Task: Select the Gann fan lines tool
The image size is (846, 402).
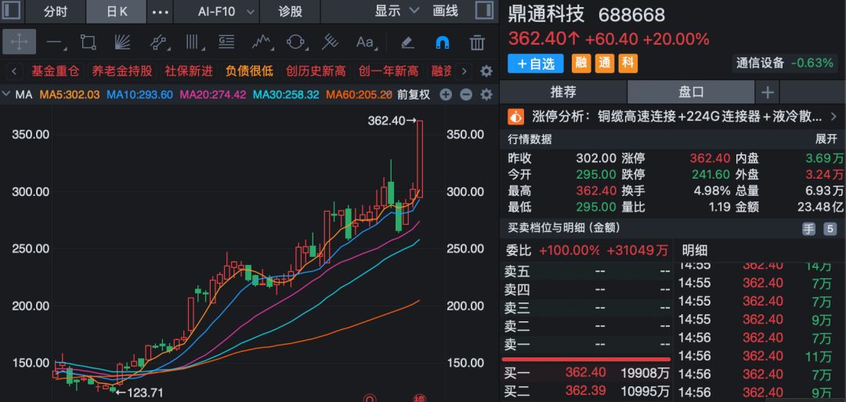Action: pyautogui.click(x=123, y=42)
